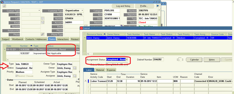Viewport: 234px width, 94px height.
Task: Click the envelope icon beside the contact Email field
Action: [43, 22]
